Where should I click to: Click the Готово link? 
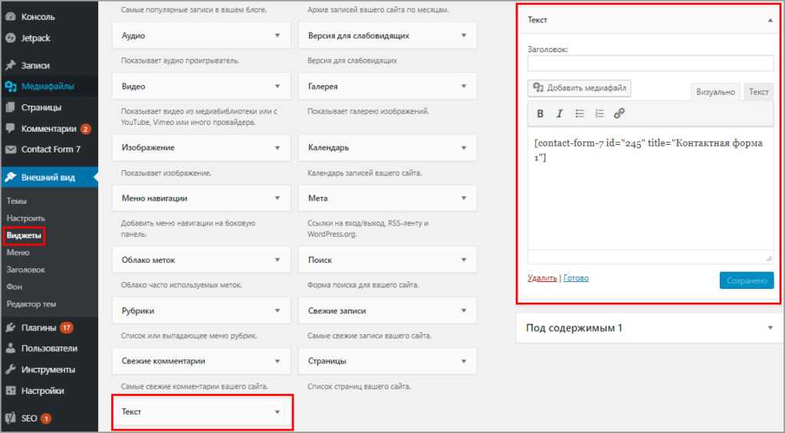[576, 278]
